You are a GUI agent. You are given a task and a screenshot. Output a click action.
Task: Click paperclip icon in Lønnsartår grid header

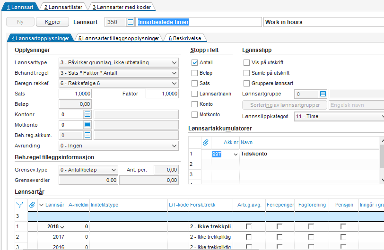(x=32, y=205)
